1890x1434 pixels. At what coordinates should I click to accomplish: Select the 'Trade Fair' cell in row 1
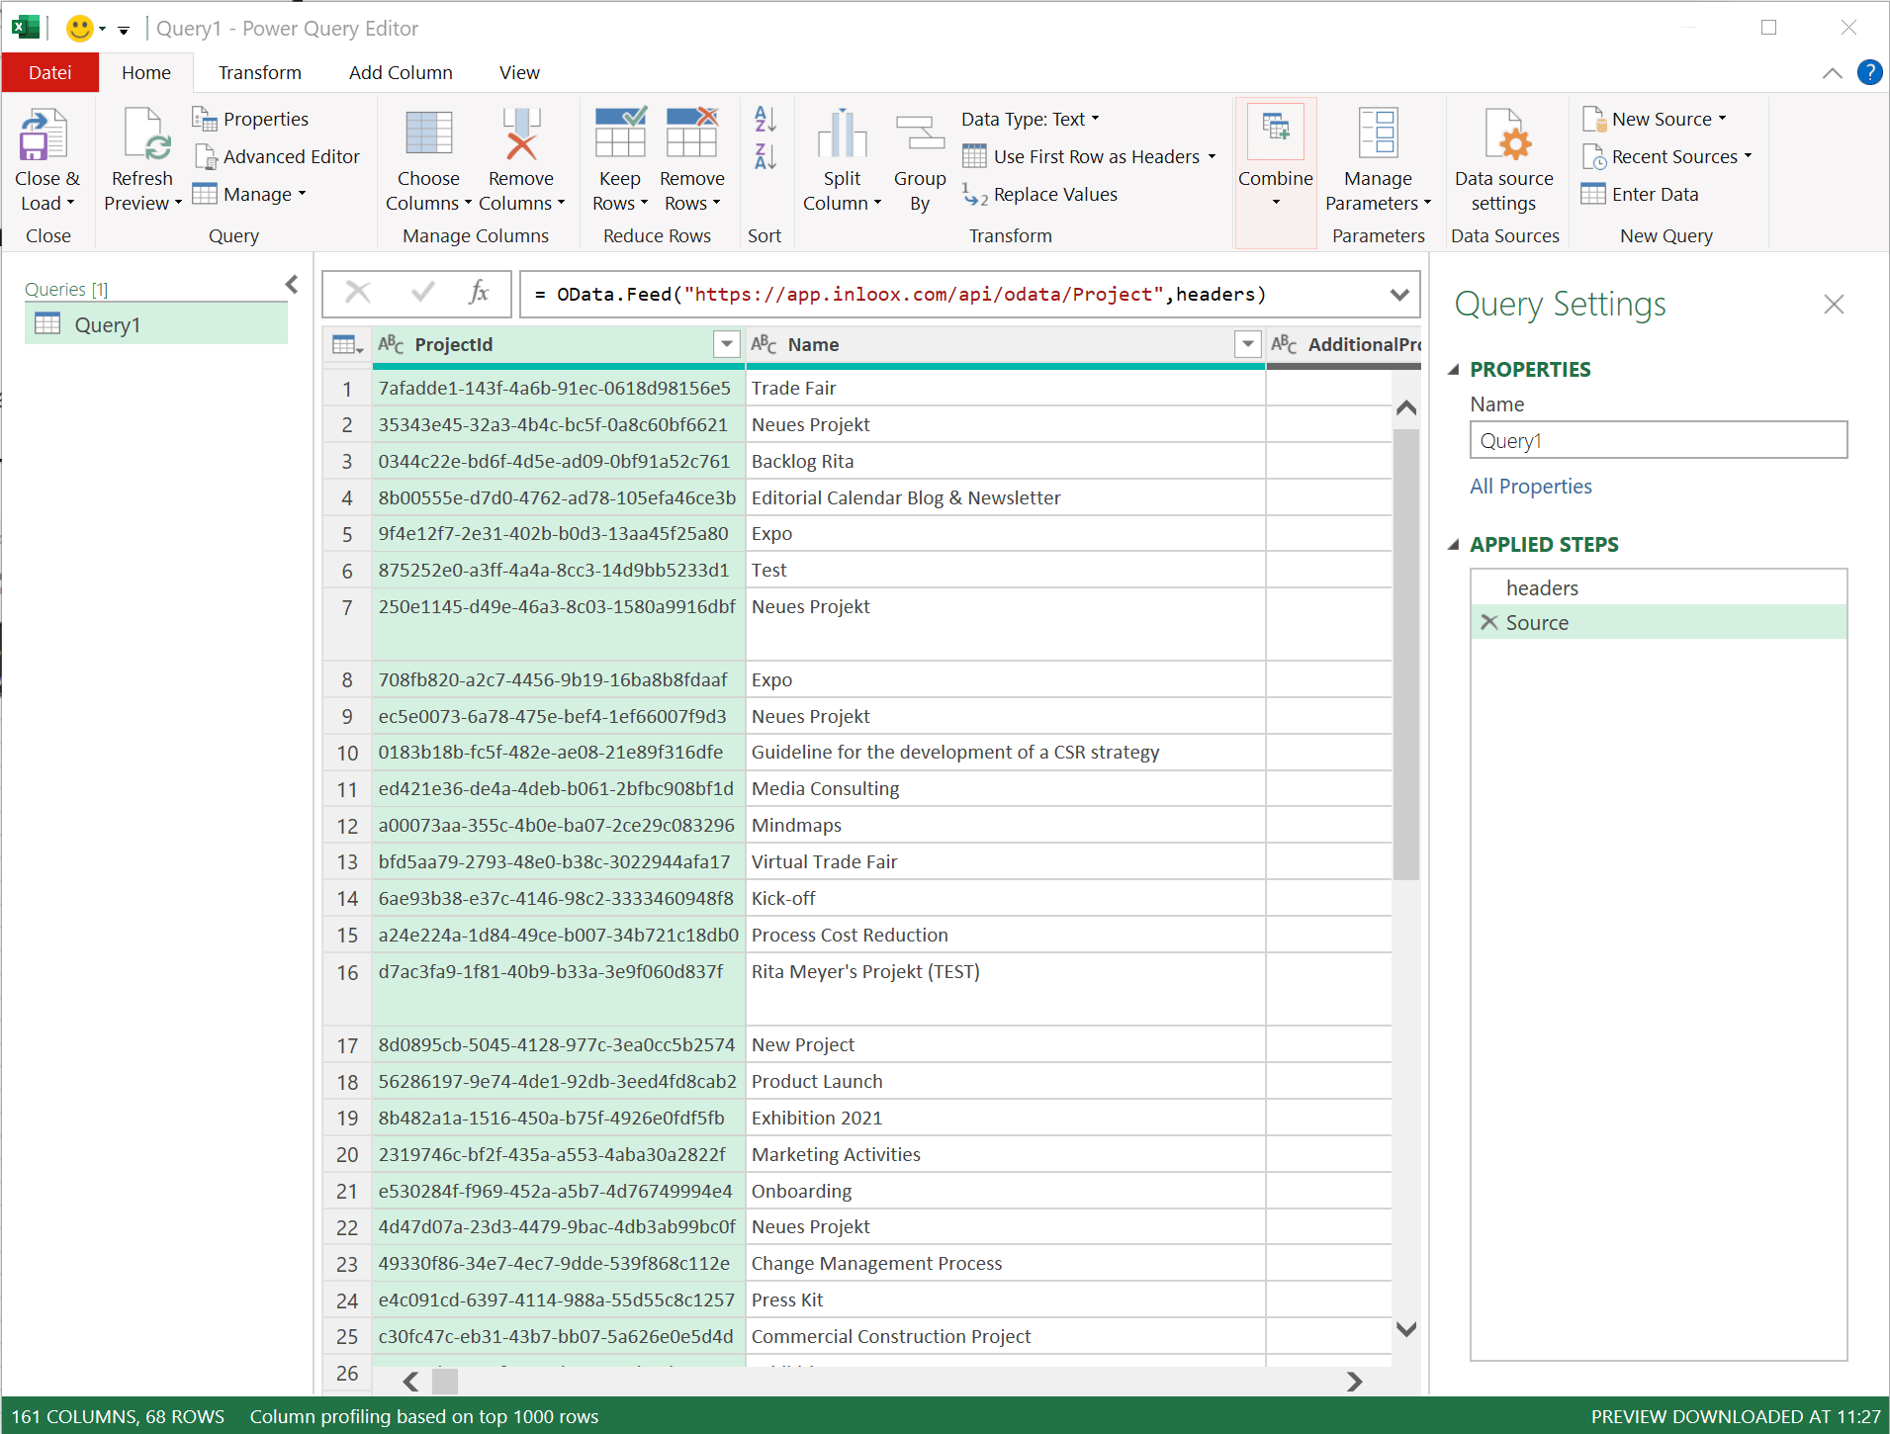pos(1005,388)
